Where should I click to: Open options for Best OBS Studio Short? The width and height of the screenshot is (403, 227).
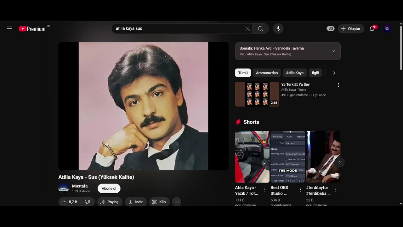(x=300, y=189)
